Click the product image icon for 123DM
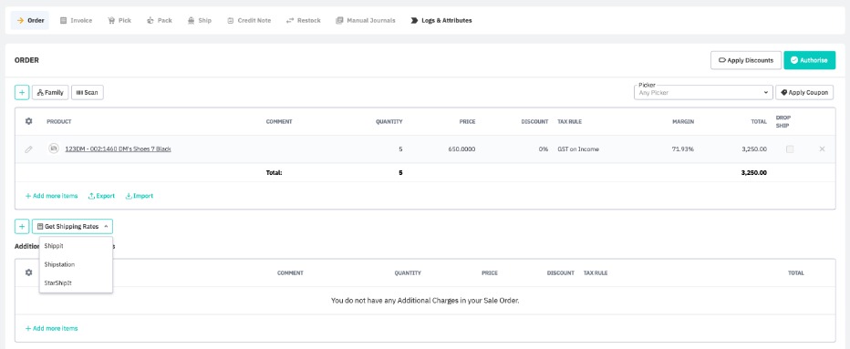The width and height of the screenshot is (850, 349). point(53,149)
